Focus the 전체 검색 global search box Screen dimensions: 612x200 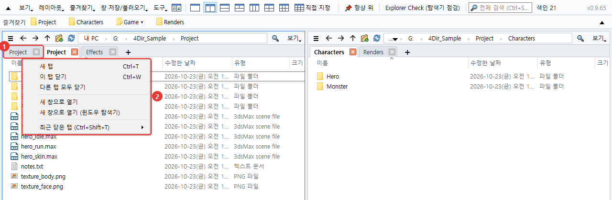[x=500, y=8]
